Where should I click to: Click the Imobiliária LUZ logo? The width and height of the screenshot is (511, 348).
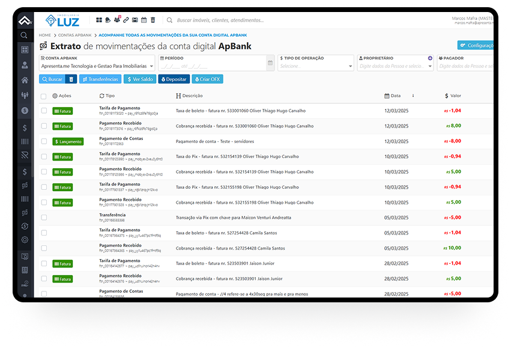click(62, 20)
